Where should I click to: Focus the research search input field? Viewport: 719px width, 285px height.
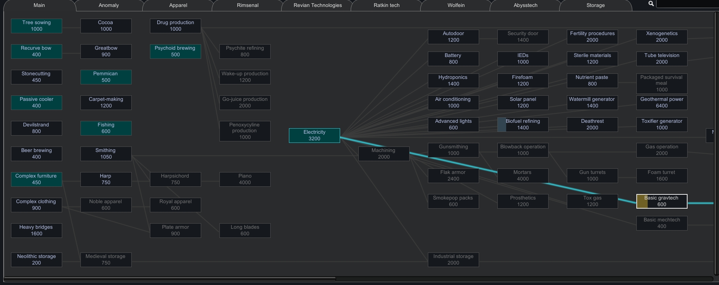click(x=688, y=4)
